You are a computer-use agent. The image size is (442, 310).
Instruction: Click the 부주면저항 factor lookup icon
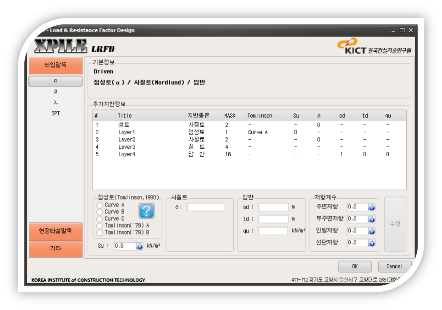[x=371, y=219]
